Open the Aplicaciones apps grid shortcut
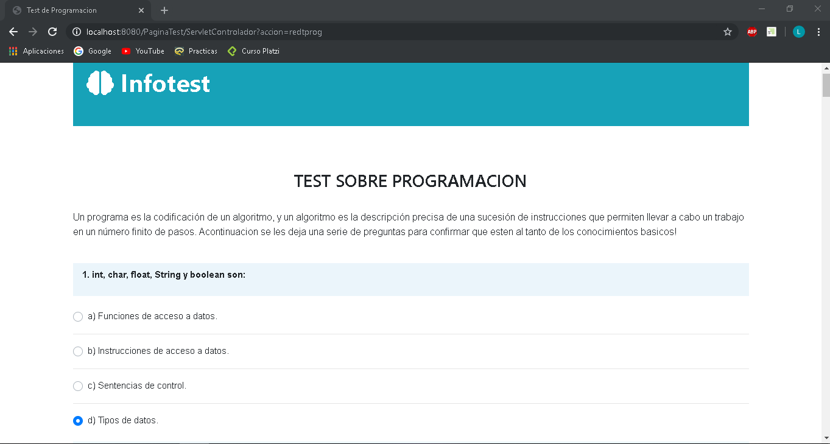 click(x=37, y=51)
